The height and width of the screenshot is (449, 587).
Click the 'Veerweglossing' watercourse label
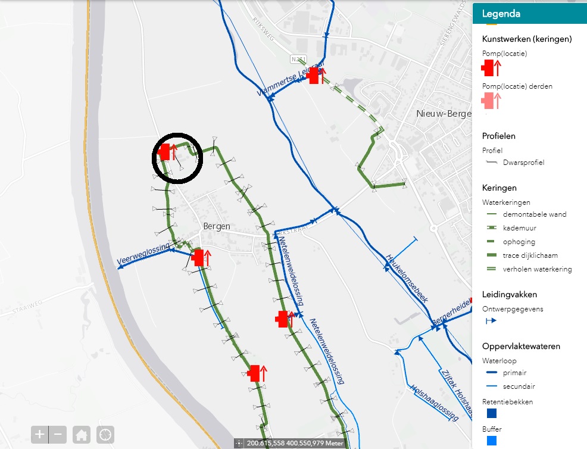click(x=143, y=254)
